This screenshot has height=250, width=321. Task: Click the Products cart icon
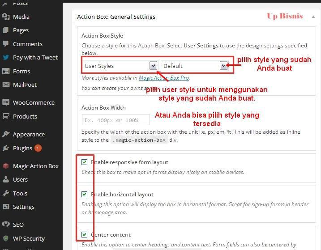6,116
